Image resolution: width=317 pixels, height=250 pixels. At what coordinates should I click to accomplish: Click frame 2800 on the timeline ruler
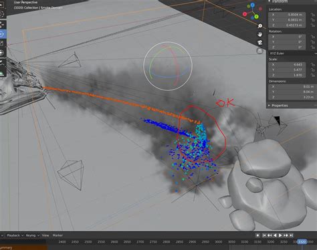point(167,242)
